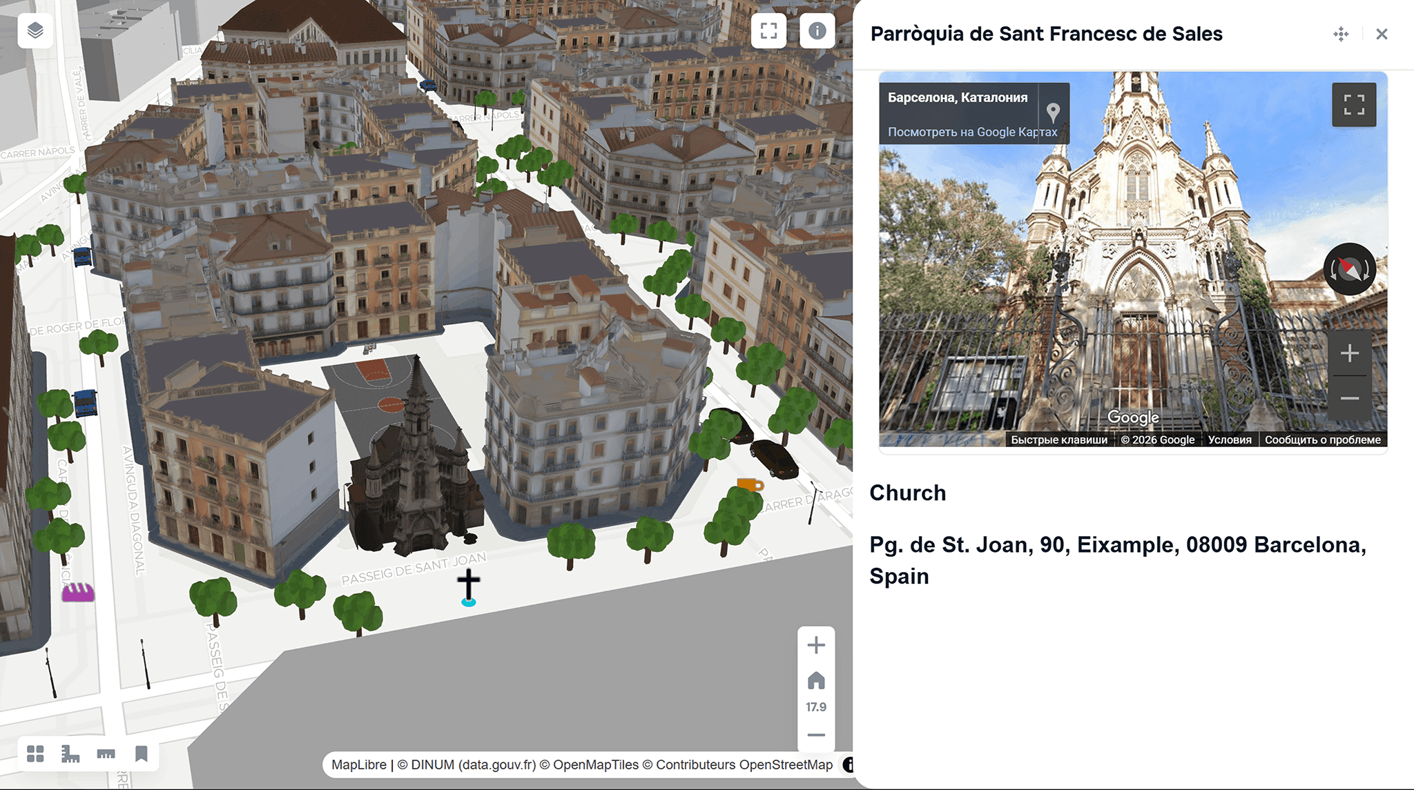Viewport: 1414px width, 790px height.
Task: Open the map layers switcher
Action: [35, 31]
